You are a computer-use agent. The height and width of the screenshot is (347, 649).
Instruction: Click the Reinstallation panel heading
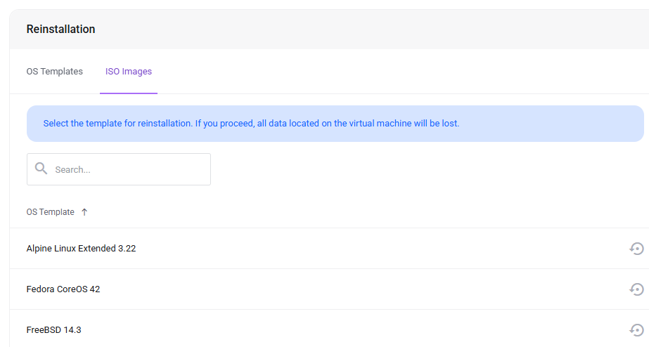pyautogui.click(x=61, y=29)
